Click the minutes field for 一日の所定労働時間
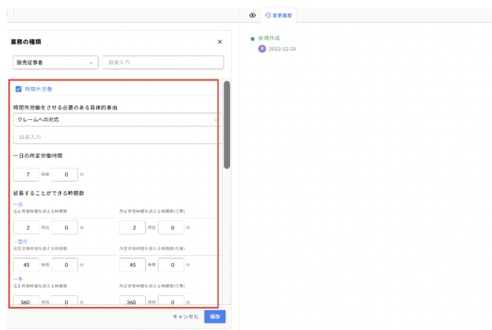This screenshot has height=330, width=492. (64, 174)
